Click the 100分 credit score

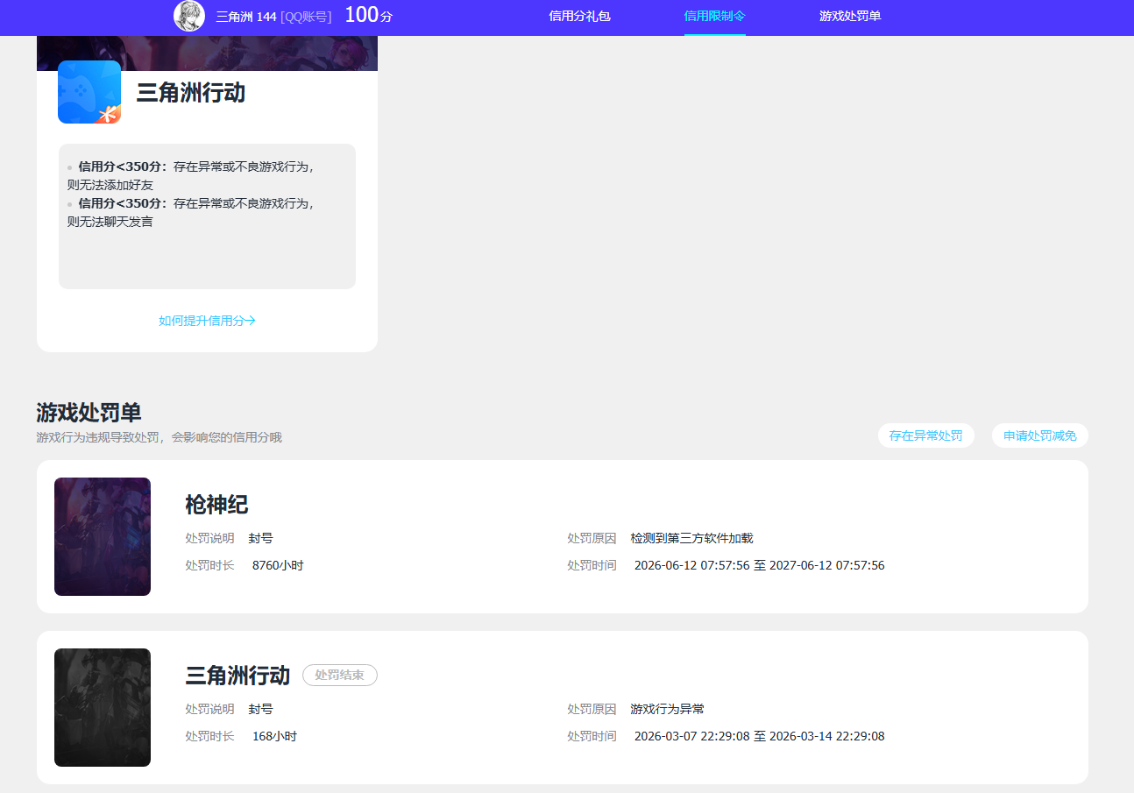[x=369, y=15]
